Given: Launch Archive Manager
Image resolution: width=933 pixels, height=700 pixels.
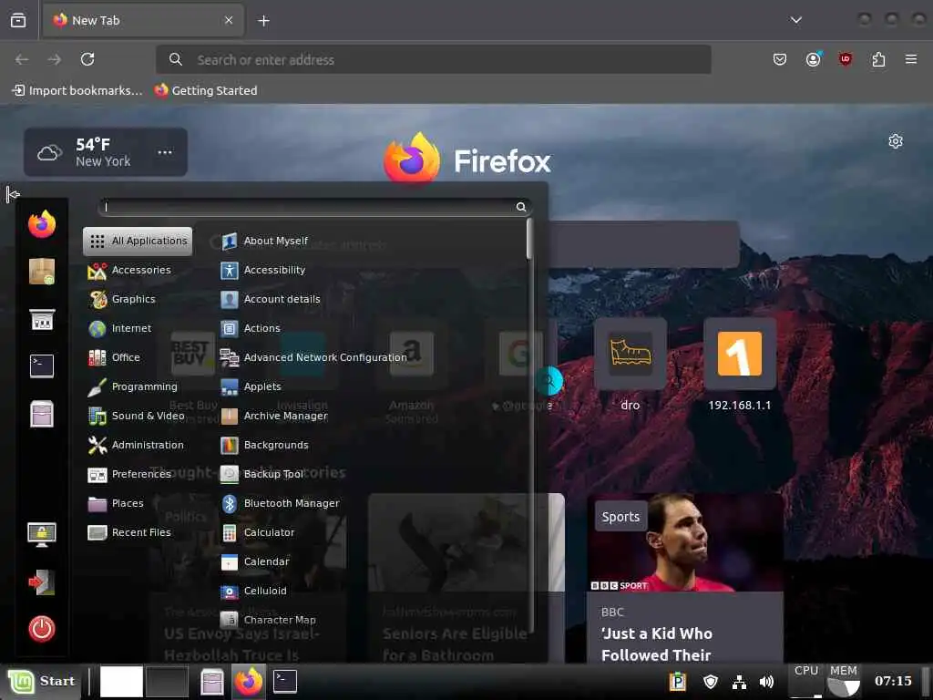Looking at the screenshot, I should coord(273,416).
